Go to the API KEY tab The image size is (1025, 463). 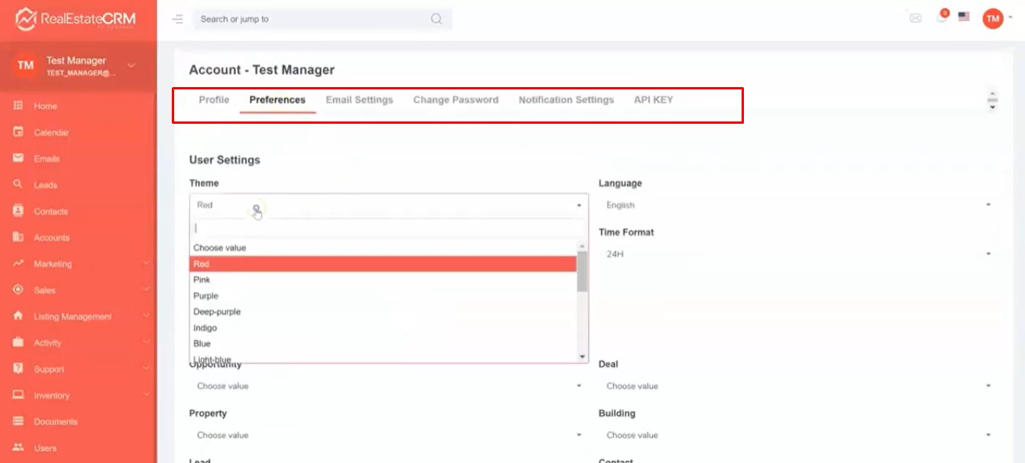coord(653,100)
